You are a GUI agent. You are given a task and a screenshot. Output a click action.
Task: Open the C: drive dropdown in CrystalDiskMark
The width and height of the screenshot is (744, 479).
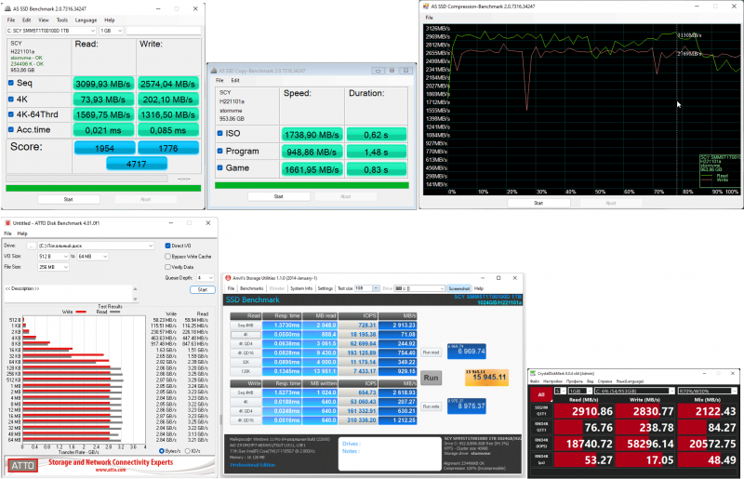point(634,391)
